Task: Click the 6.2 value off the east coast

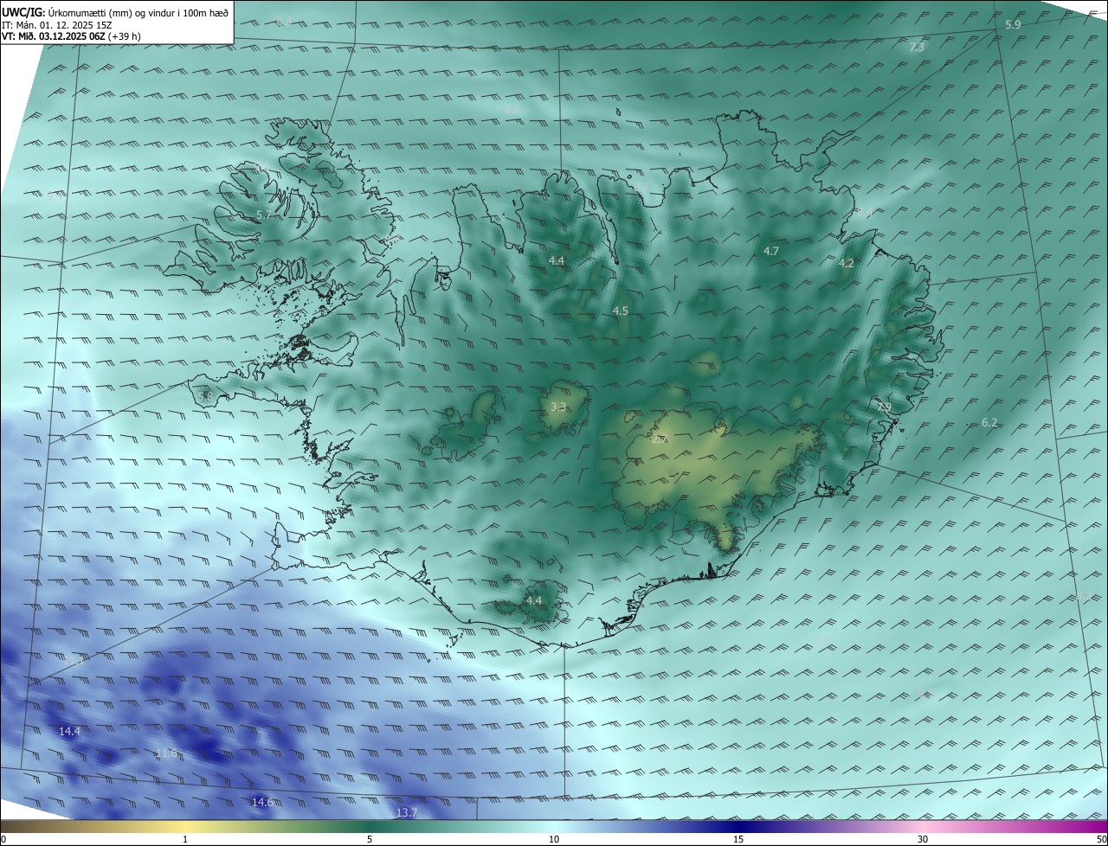Action: click(x=989, y=423)
